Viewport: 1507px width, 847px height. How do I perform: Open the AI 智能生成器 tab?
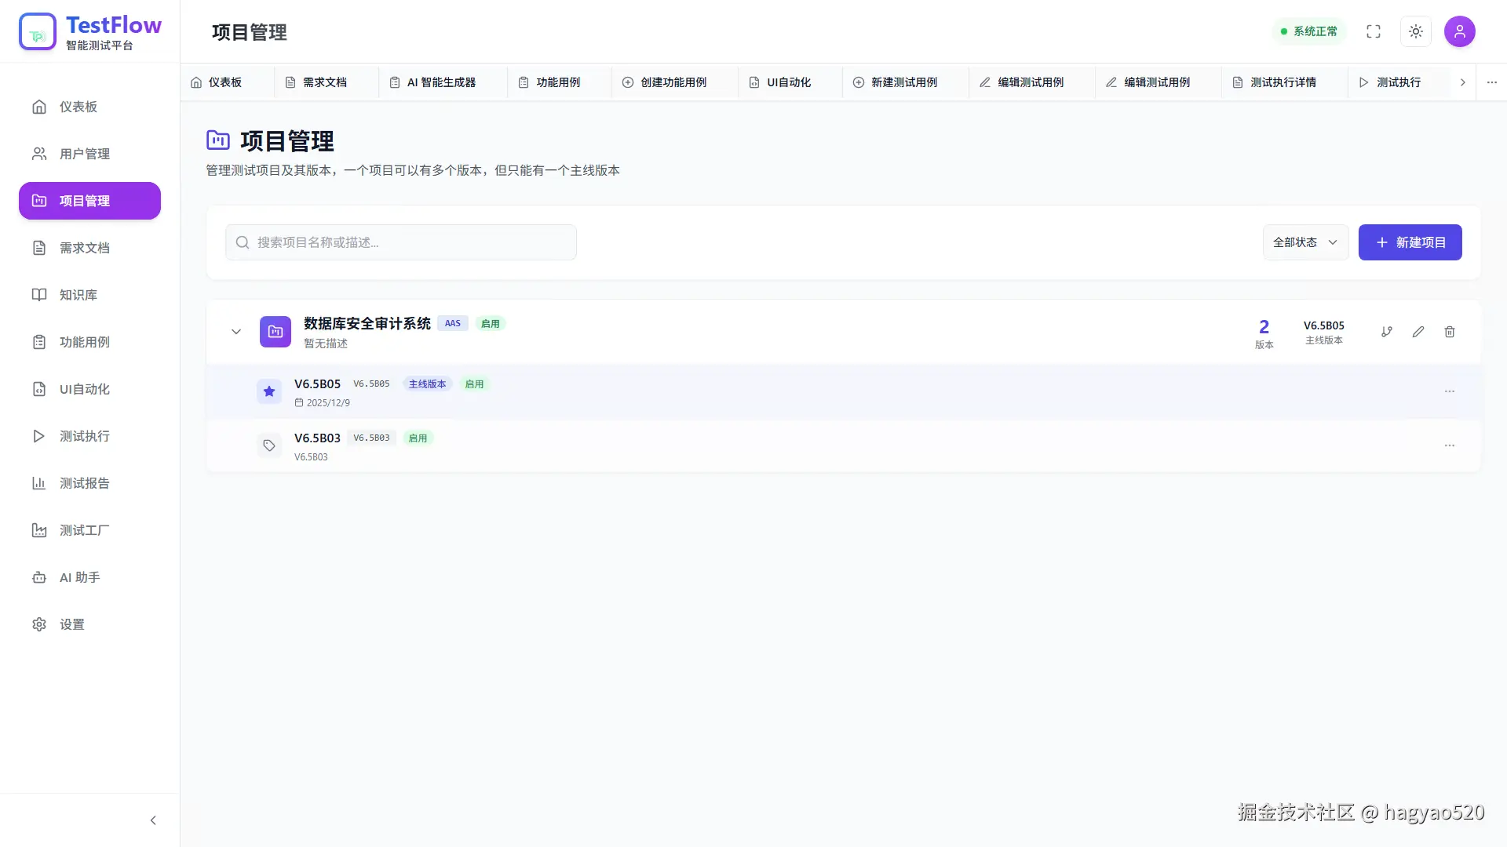pyautogui.click(x=440, y=82)
